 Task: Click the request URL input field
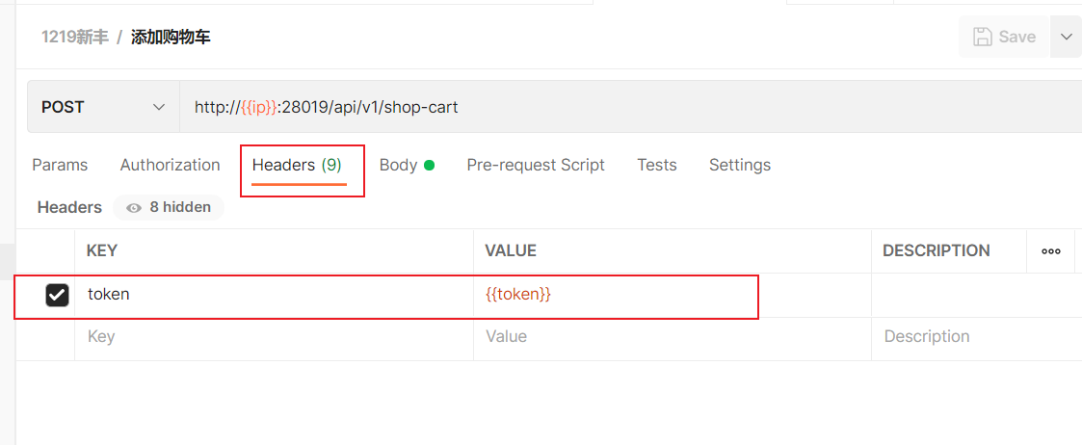point(626,107)
